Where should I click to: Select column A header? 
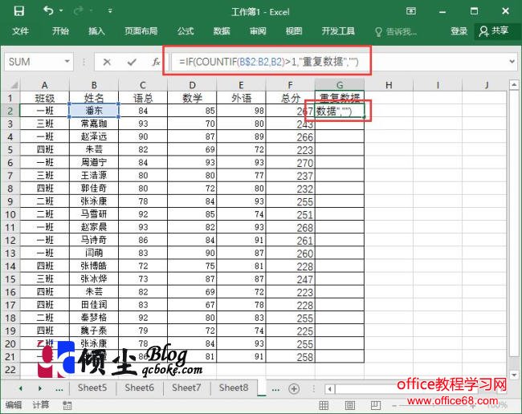(x=45, y=85)
